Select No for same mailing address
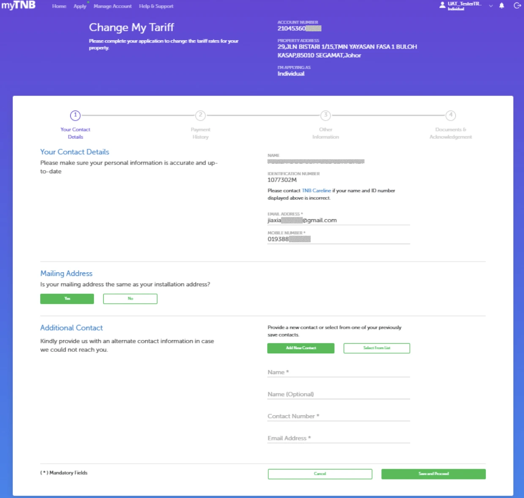 130,299
